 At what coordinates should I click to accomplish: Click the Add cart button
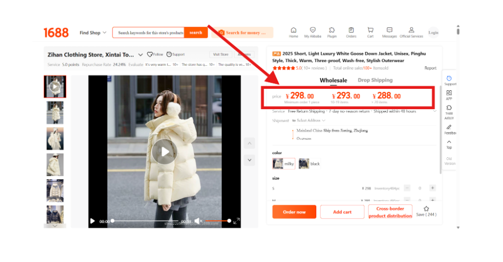342,212
